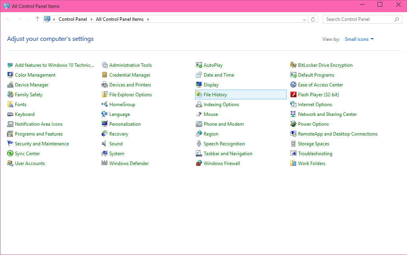This screenshot has width=407, height=255.
Task: Open the View by Small icons dropdown
Action: point(359,39)
